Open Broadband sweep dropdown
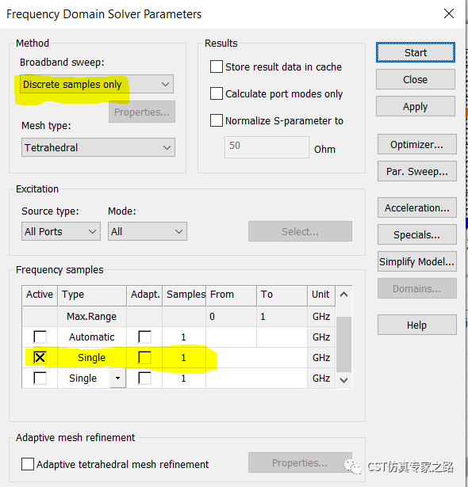468x487 pixels. click(x=97, y=84)
